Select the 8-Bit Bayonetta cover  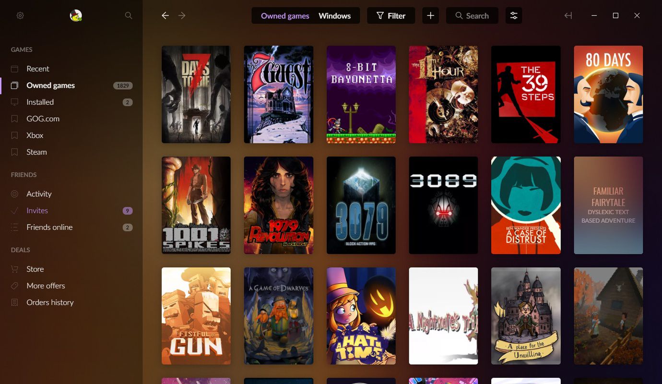[361, 95]
